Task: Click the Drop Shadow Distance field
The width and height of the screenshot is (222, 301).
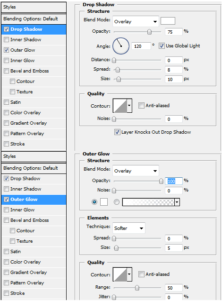Action: coord(174,60)
